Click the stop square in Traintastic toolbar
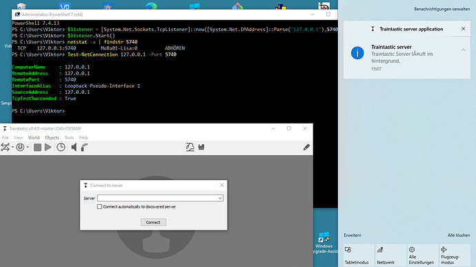The width and height of the screenshot is (476, 267). click(x=37, y=148)
